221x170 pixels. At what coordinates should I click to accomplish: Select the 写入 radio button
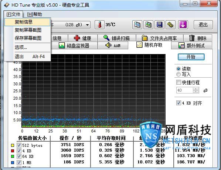[x=178, y=74]
